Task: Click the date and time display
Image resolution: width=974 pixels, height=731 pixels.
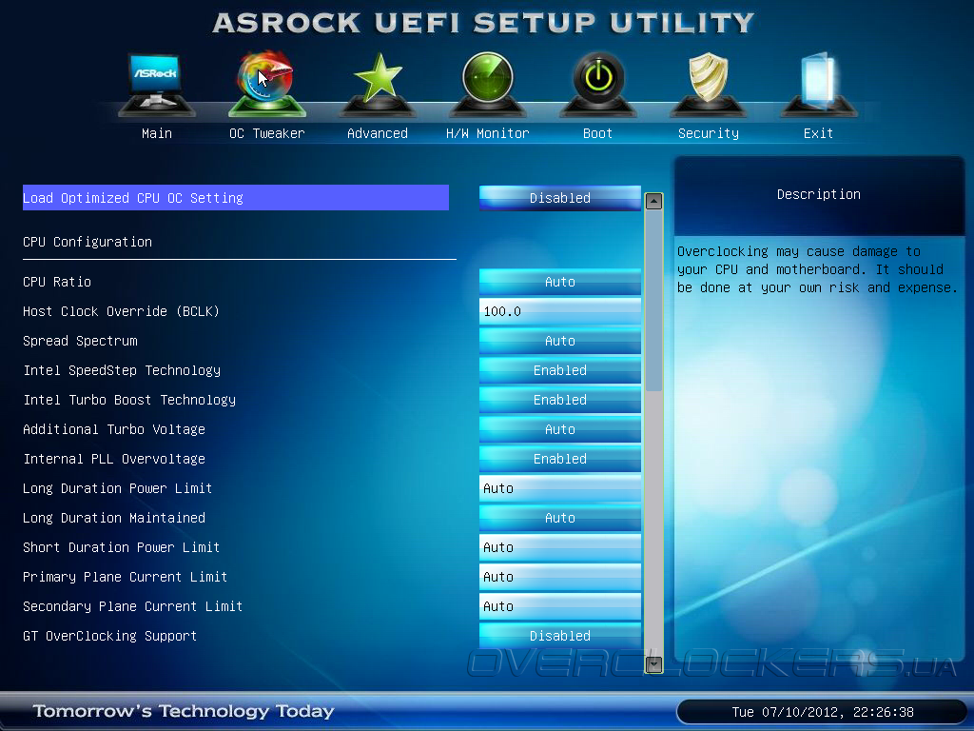Action: [823, 712]
